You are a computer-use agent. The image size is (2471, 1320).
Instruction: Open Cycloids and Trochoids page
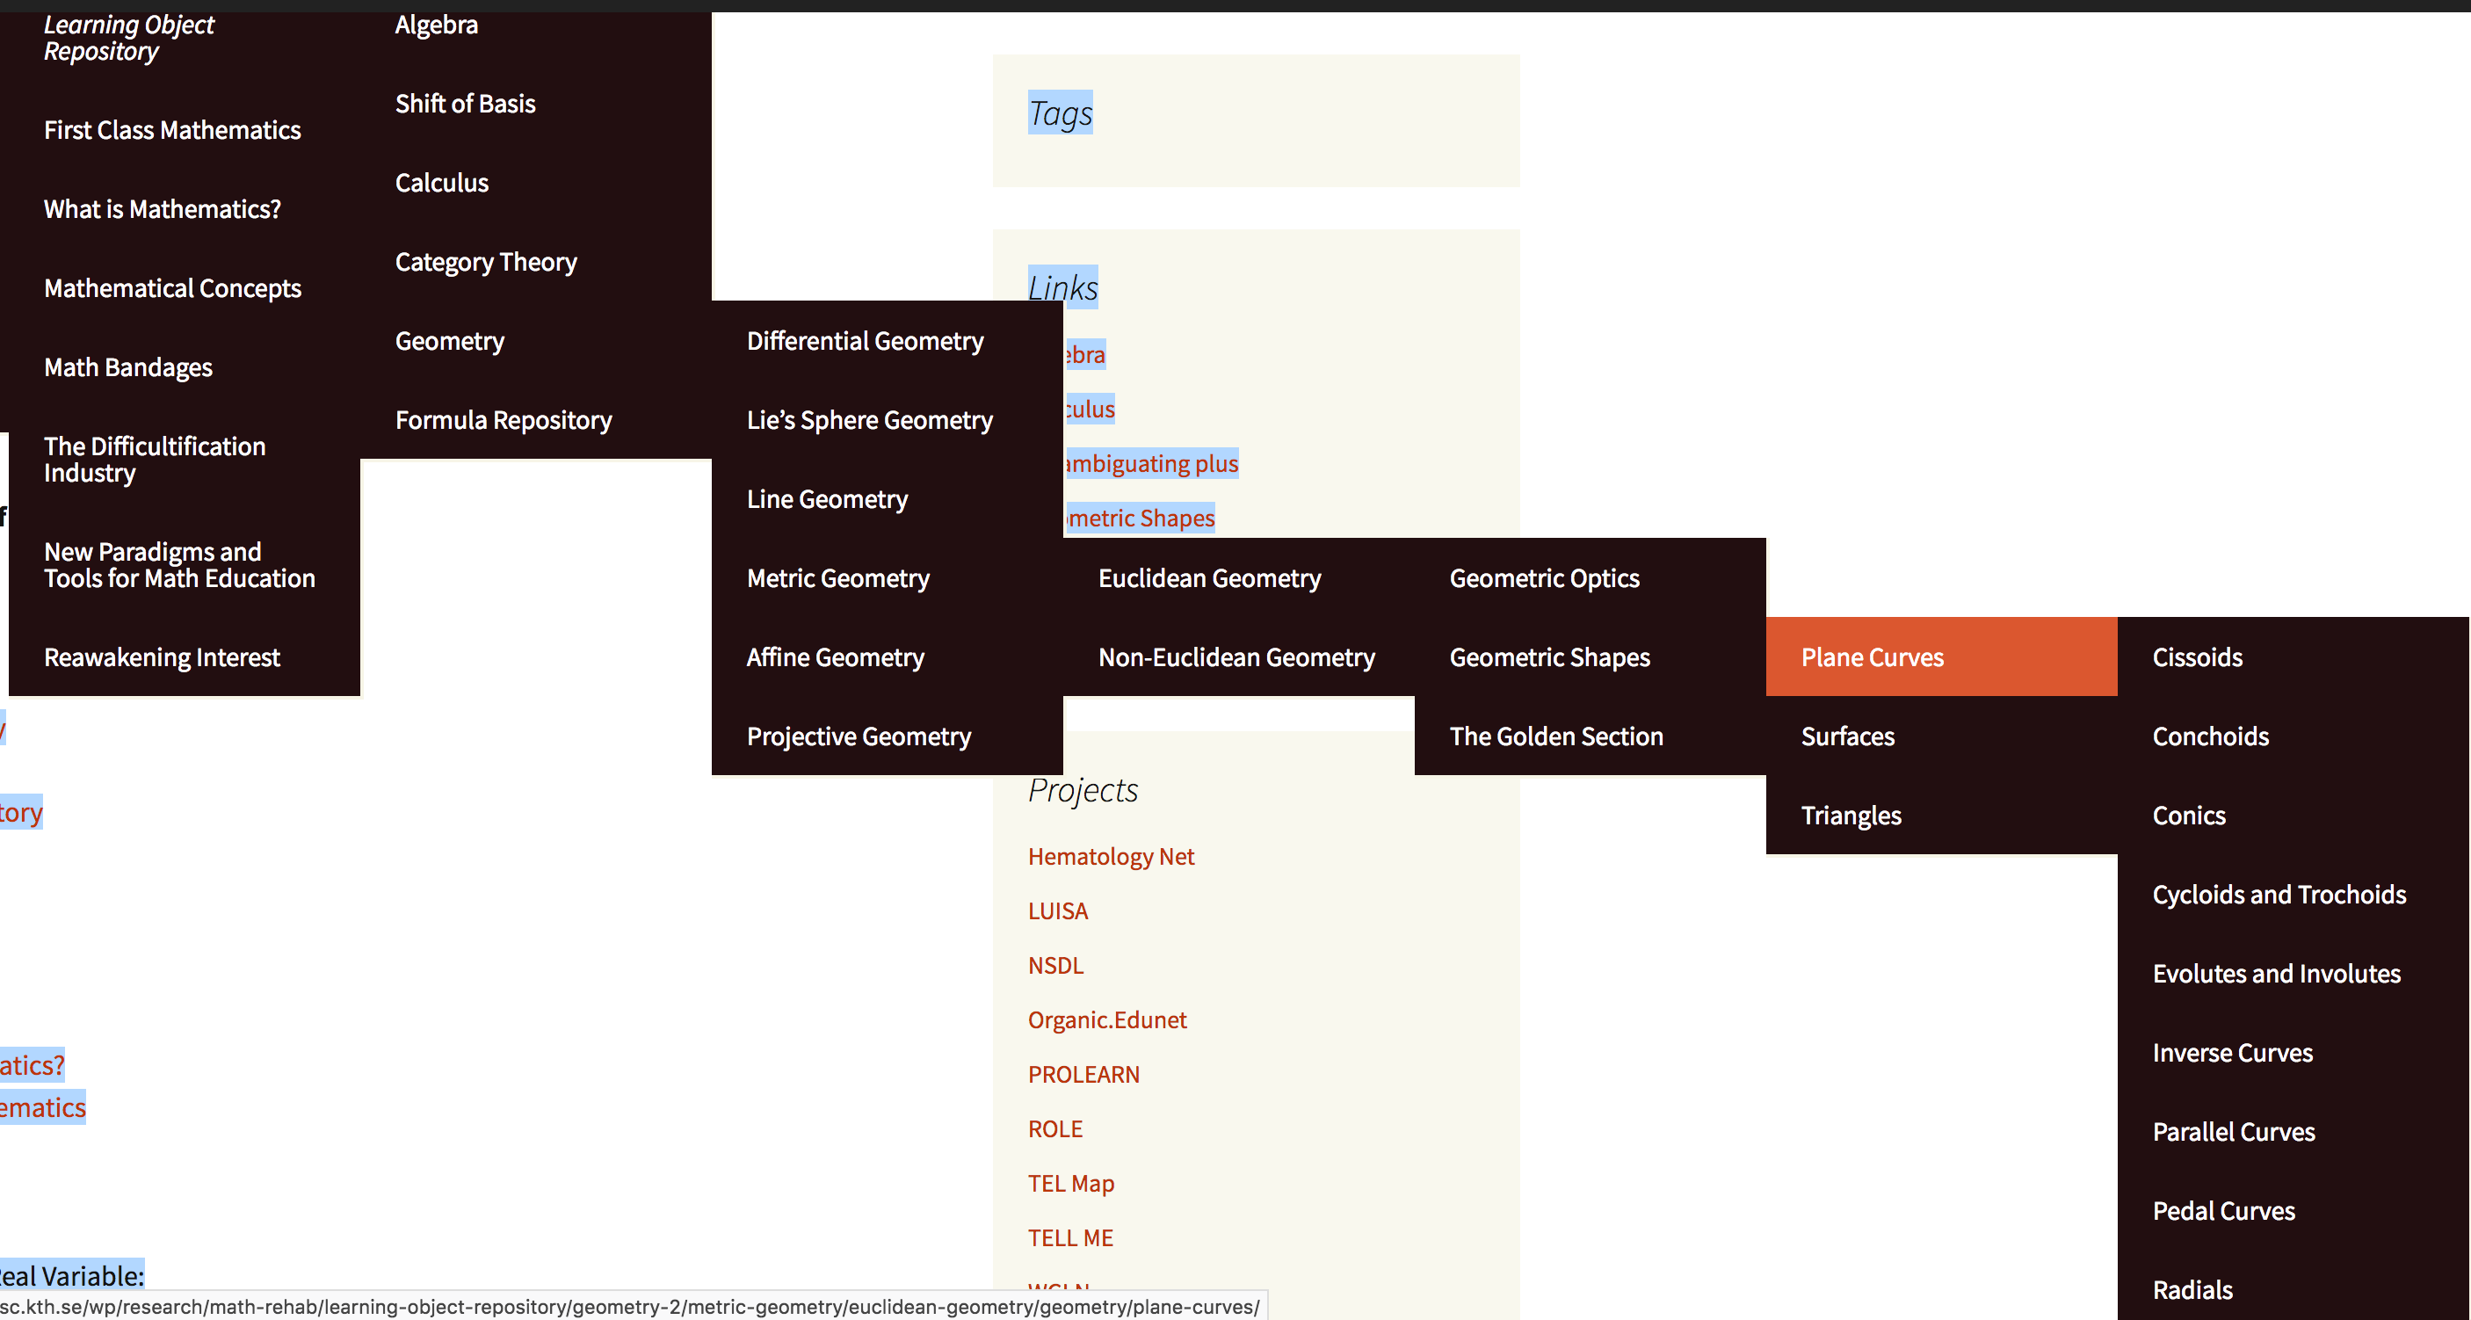tap(2279, 895)
